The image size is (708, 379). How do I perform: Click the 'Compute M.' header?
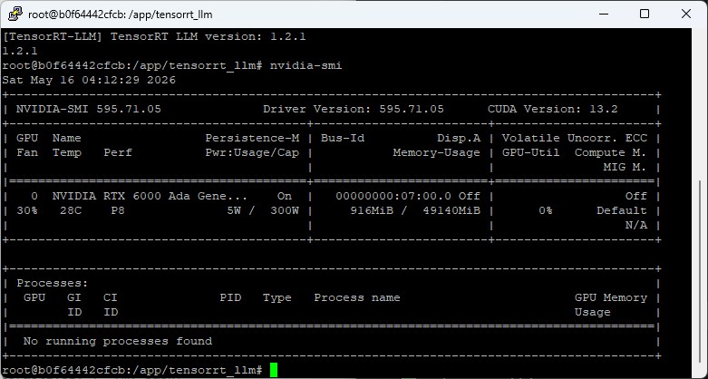point(610,152)
